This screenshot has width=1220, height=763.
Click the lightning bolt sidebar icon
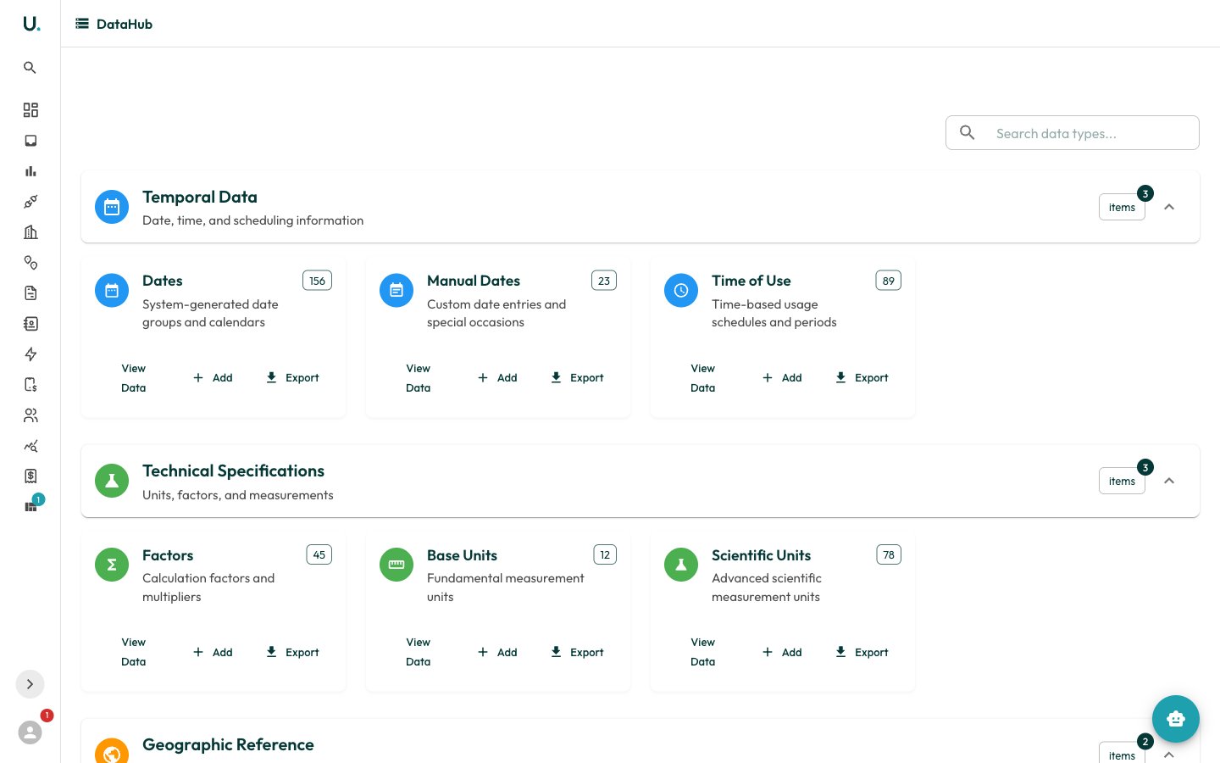(30, 354)
